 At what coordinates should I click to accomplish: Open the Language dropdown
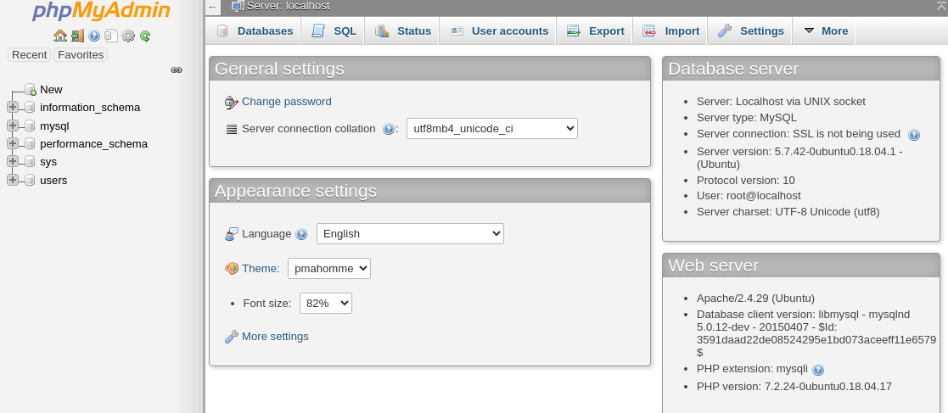tap(410, 234)
